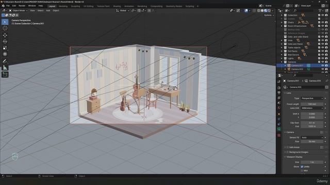The height and width of the screenshot is (185, 330).
Task: Switch to the Modeling workspace tab
Action: pos(63,6)
